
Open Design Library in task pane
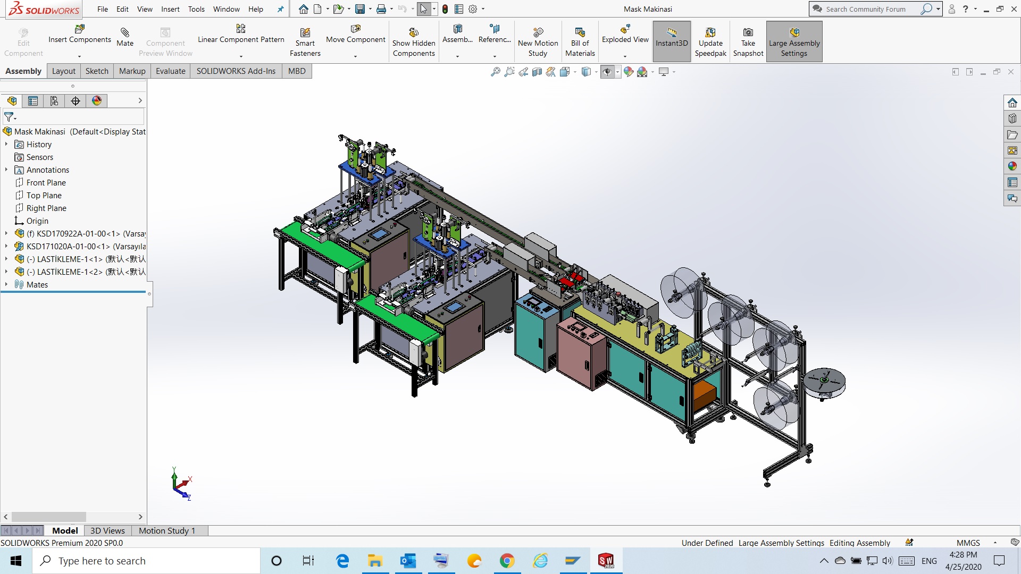(1012, 119)
